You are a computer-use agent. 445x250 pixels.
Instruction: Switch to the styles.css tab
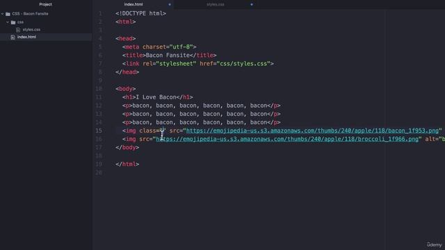click(x=216, y=4)
